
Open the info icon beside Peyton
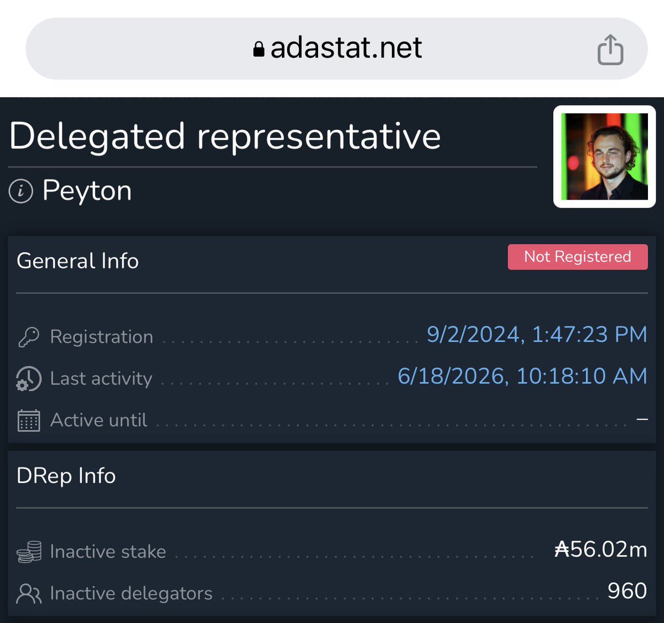coord(21,191)
